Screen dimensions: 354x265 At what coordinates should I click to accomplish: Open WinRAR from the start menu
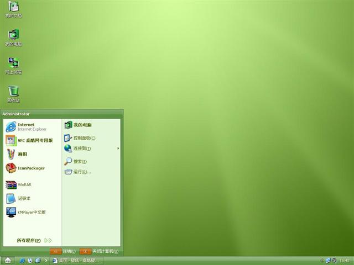(x=32, y=185)
